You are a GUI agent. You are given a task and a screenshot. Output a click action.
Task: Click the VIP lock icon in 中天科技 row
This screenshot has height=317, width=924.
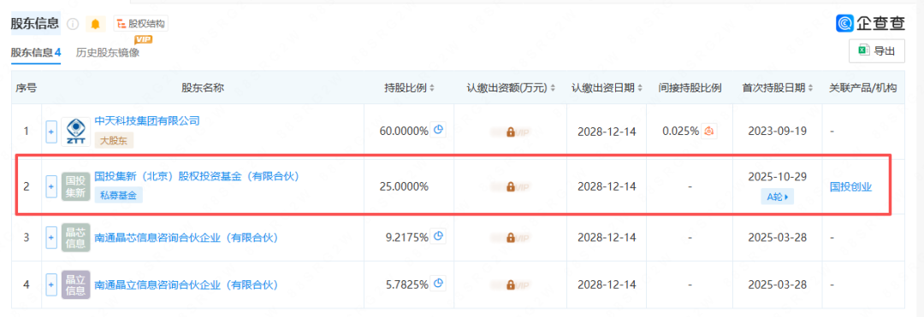[x=511, y=132]
